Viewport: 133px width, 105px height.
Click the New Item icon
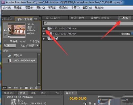point(31,88)
